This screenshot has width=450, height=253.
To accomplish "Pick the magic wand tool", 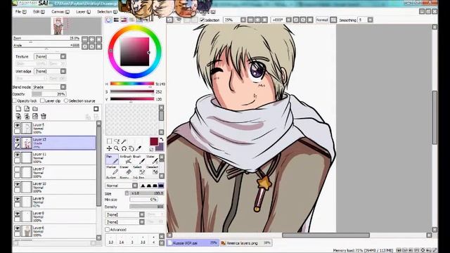I will pos(124,141).
